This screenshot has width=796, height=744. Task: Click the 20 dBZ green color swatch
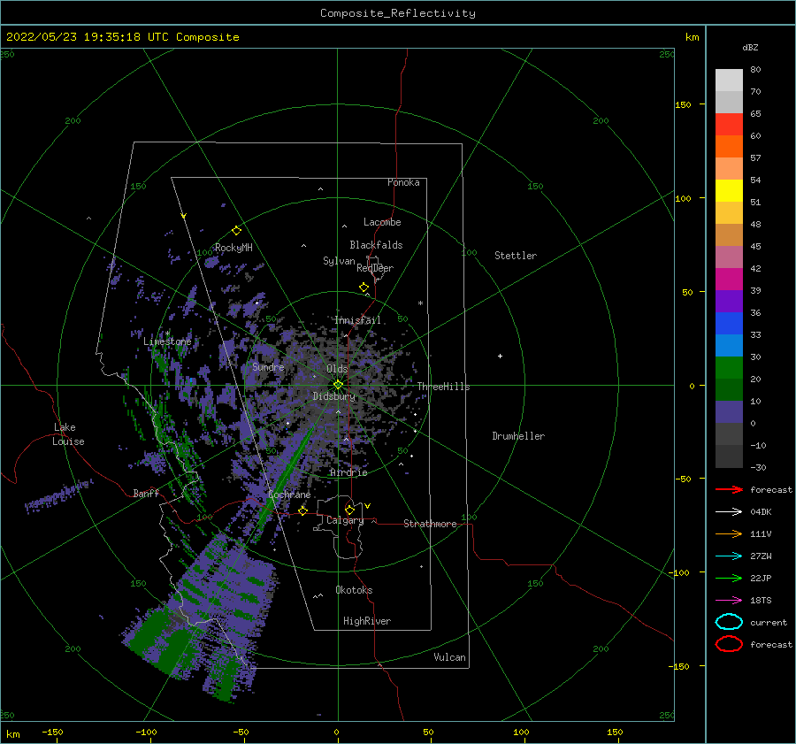(x=729, y=368)
